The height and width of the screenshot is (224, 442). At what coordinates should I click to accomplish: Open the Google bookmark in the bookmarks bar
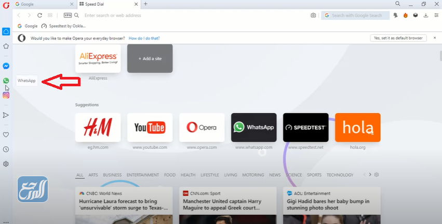click(x=28, y=26)
